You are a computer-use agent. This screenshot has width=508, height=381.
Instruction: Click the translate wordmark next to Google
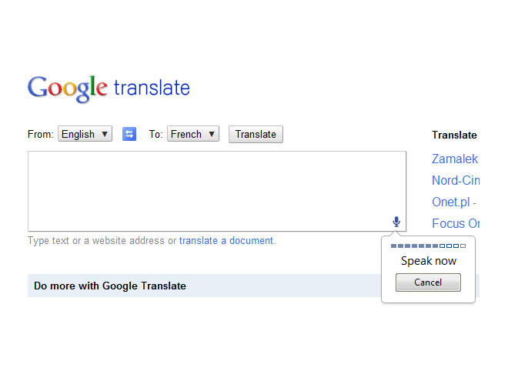152,88
